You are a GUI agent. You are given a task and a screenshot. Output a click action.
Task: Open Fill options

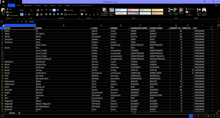coord(188,12)
